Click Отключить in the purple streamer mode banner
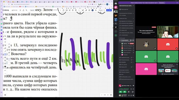 click(162, 2)
